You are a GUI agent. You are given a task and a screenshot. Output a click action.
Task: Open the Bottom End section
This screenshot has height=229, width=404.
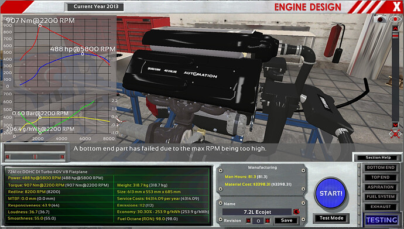coord(381,168)
